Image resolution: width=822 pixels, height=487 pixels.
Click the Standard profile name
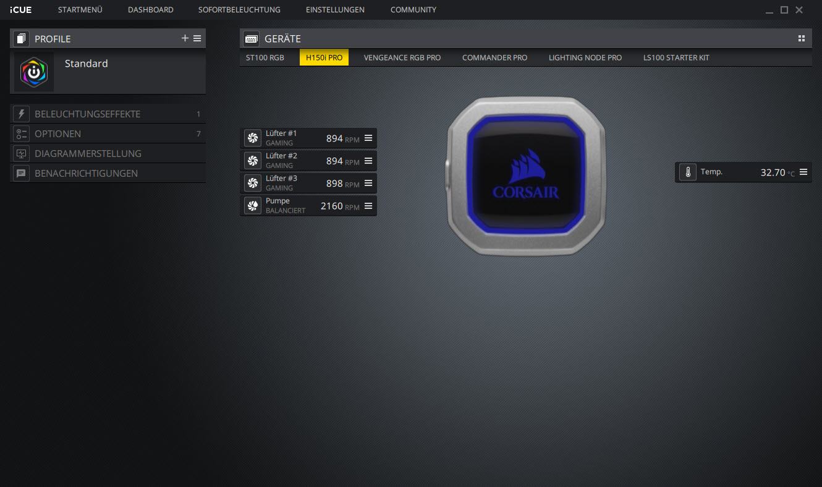point(87,64)
